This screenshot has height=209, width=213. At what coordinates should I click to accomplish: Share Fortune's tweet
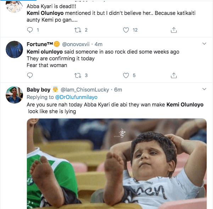click(174, 75)
